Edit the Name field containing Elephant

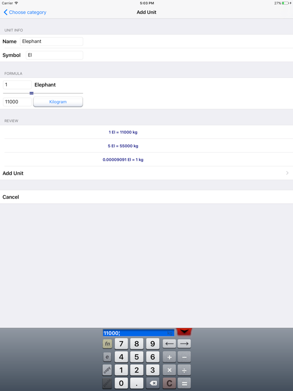[51, 41]
